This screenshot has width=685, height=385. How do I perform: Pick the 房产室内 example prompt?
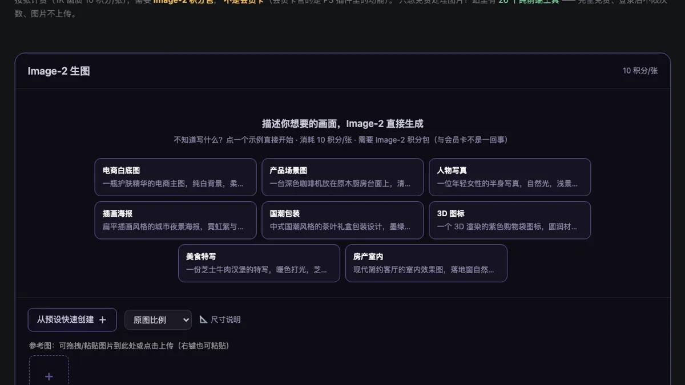tap(426, 263)
